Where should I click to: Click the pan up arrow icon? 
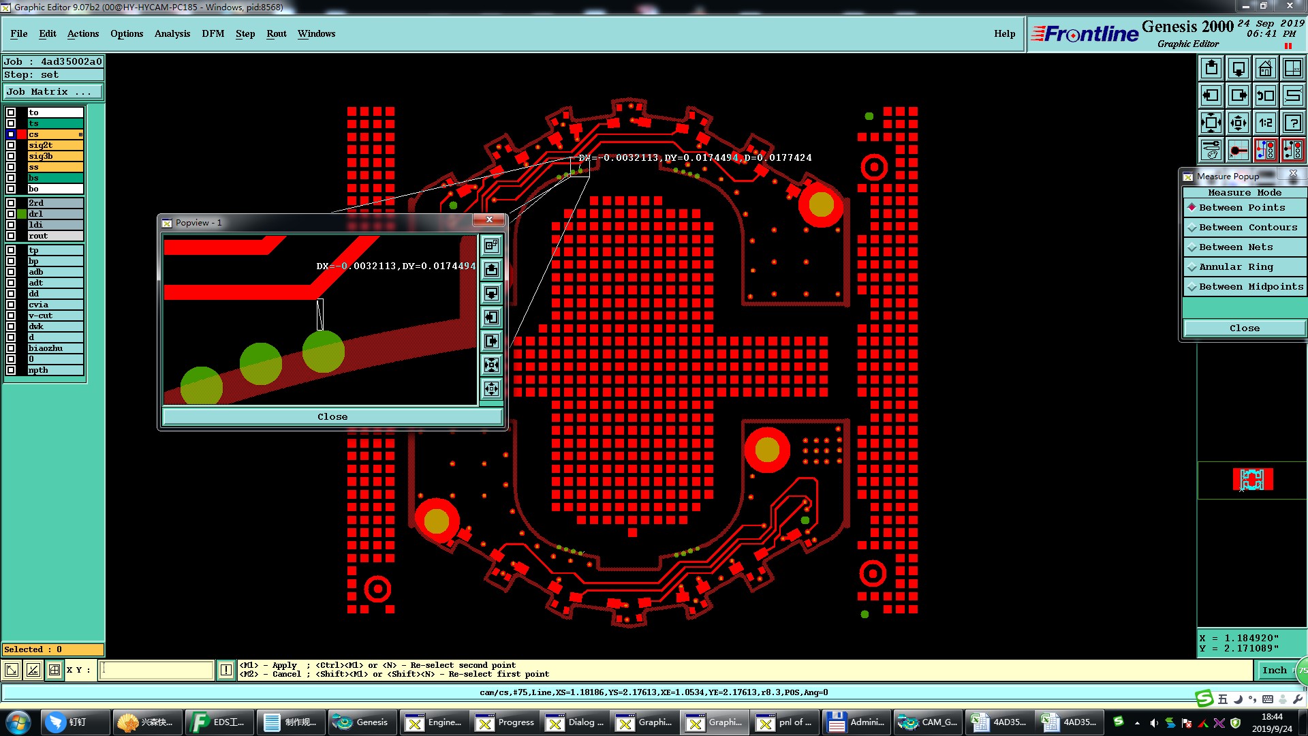click(1211, 68)
